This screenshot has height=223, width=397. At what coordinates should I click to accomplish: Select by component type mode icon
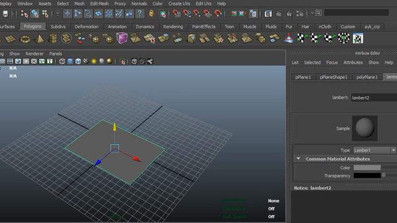click(x=45, y=14)
